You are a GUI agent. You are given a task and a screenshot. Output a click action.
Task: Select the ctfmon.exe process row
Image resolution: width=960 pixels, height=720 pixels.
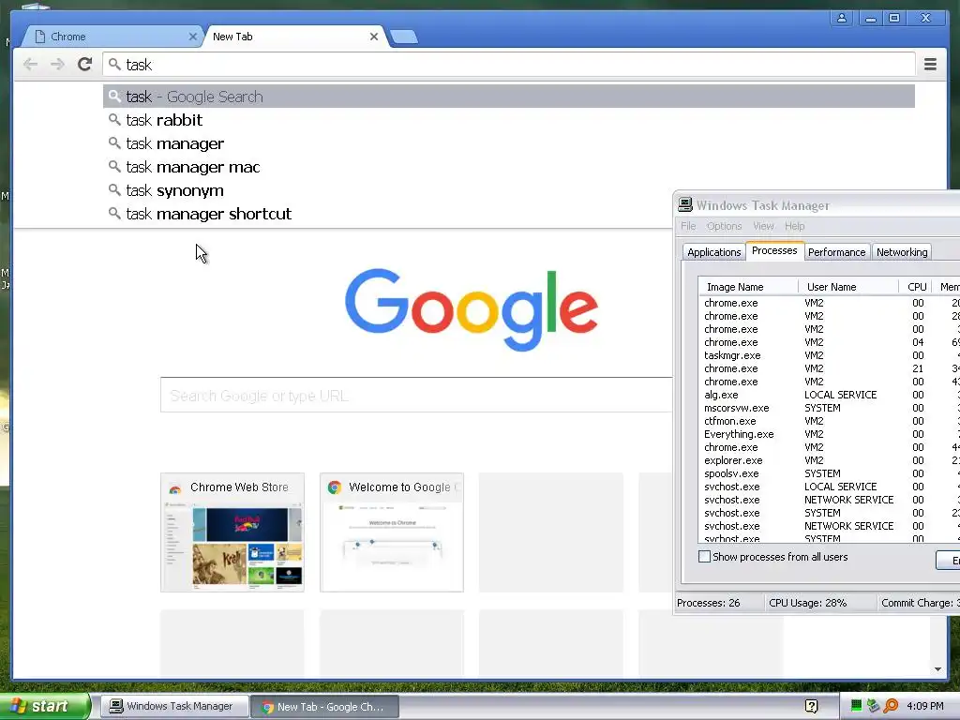point(829,421)
